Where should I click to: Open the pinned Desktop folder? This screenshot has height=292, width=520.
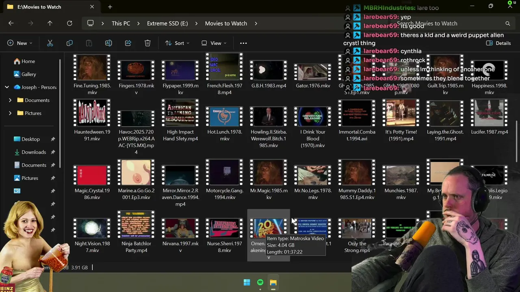click(x=27, y=139)
